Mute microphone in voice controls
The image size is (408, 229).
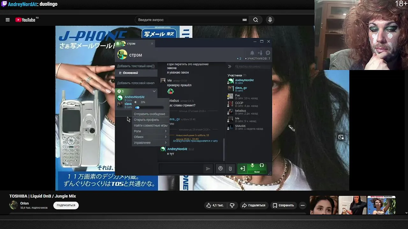pyautogui.click(x=252, y=166)
